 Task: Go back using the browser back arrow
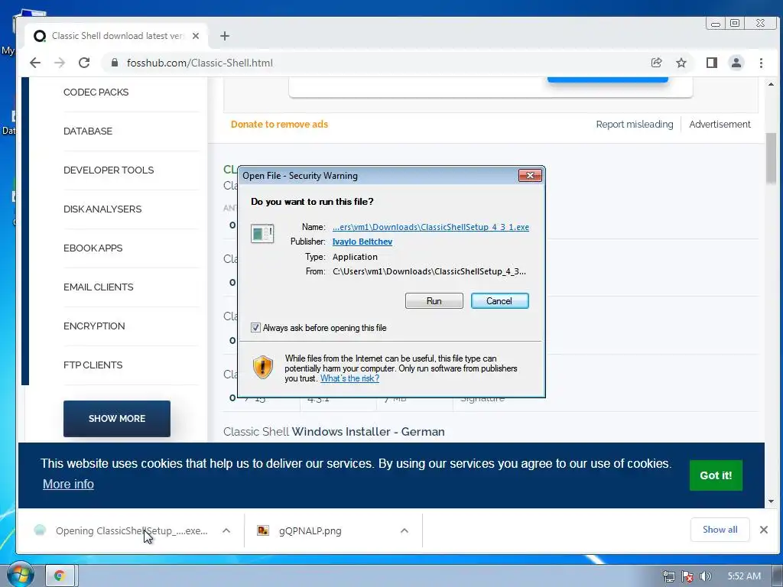(35, 63)
